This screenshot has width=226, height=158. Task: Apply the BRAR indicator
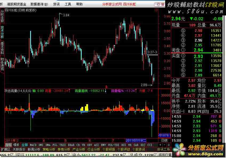[x=71, y=145]
